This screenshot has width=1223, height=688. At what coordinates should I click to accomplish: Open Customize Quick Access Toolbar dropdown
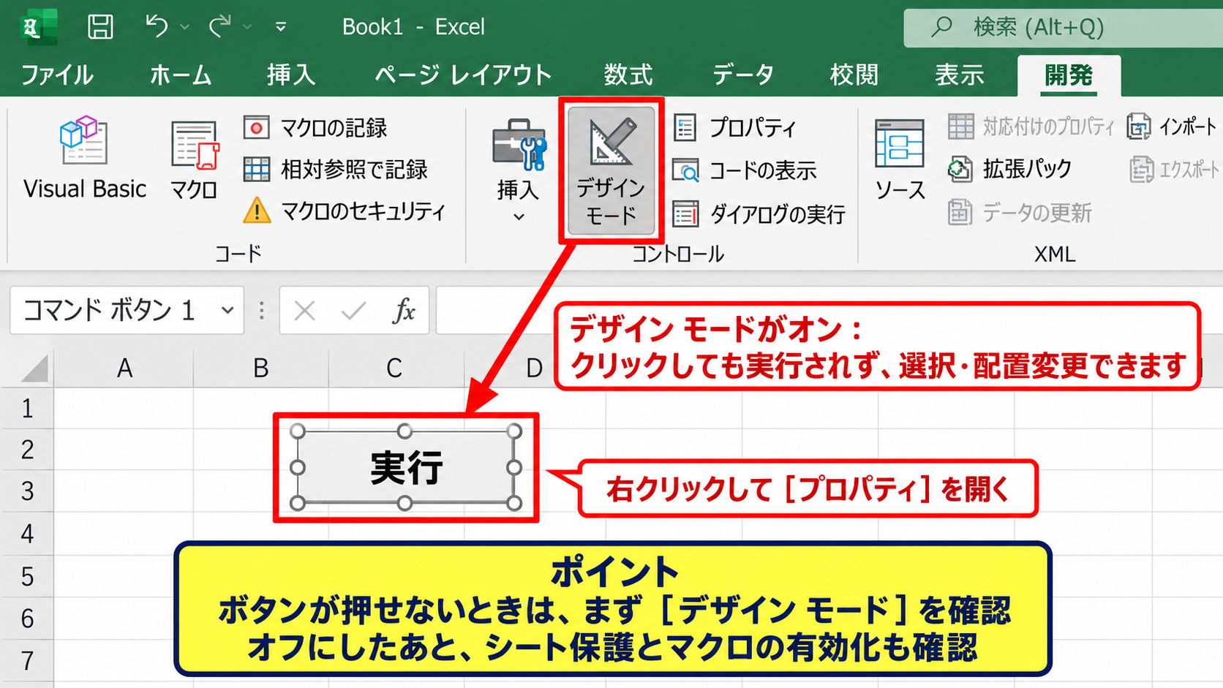coord(281,27)
